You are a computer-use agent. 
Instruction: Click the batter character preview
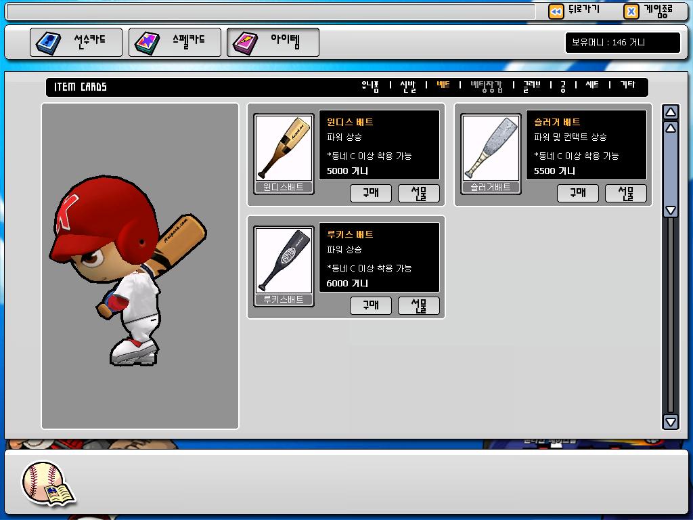coord(127,269)
